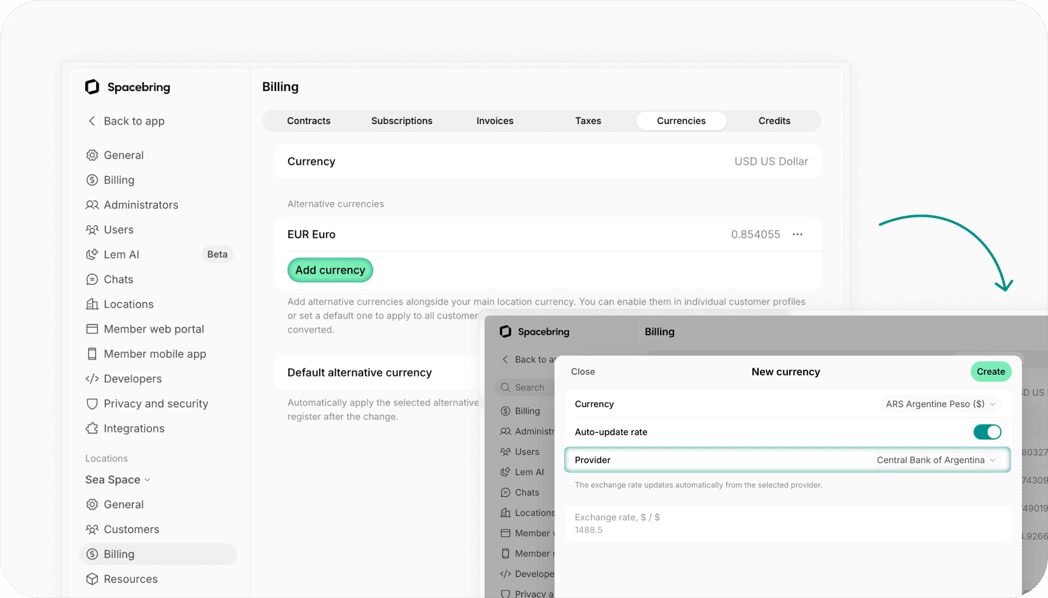Click the EUR Euro rate value 0.854055
Screen dimensions: 1048x598
tap(755, 234)
